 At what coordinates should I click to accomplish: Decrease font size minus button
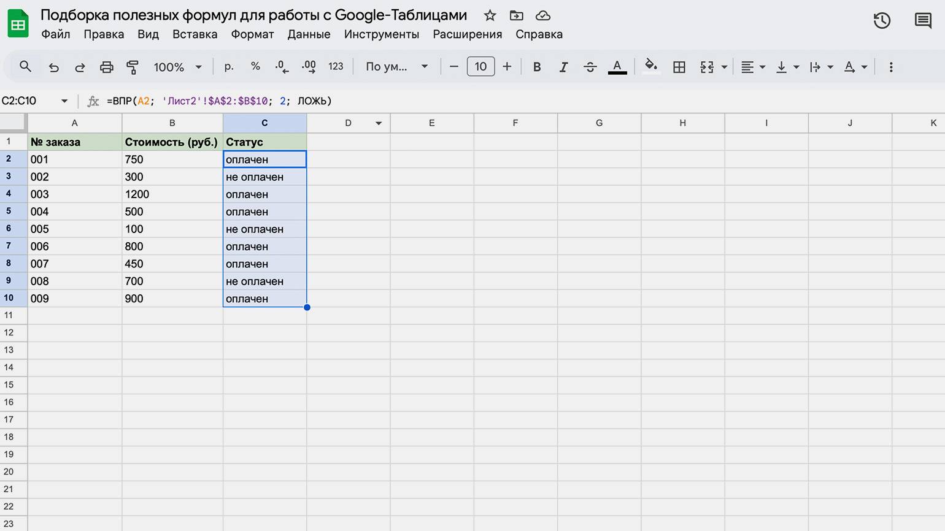coord(454,66)
